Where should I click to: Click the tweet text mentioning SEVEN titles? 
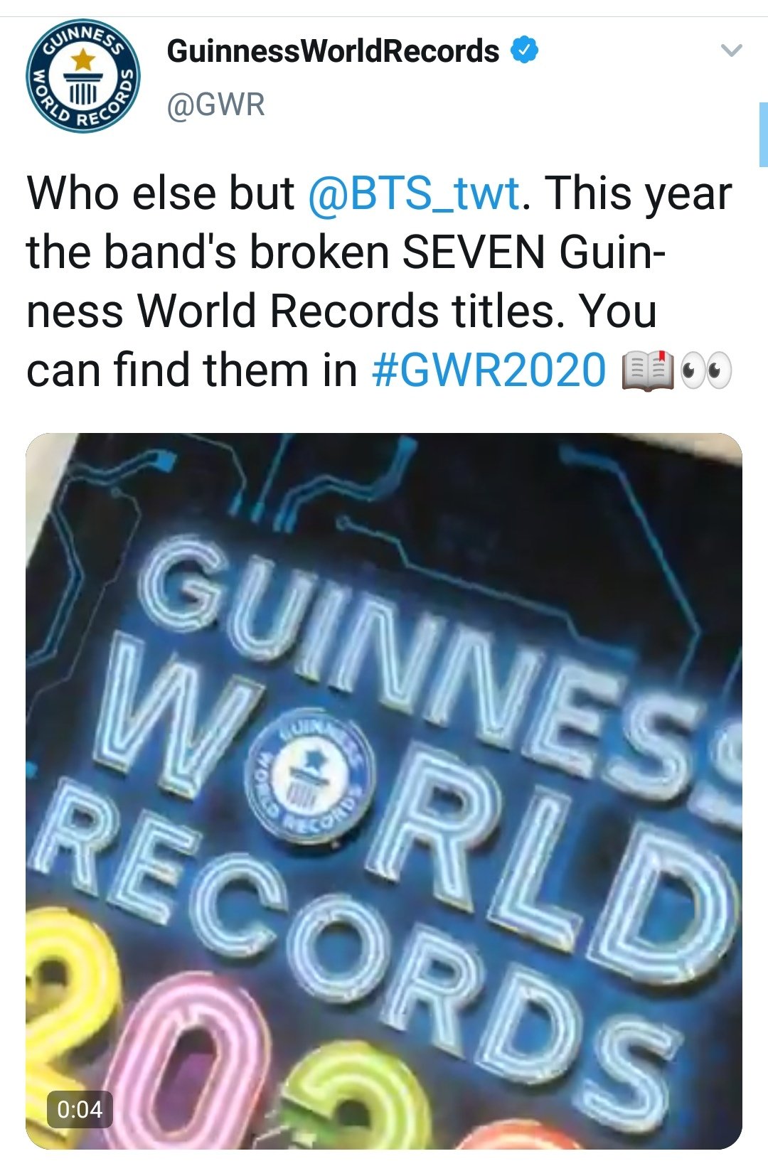click(379, 282)
